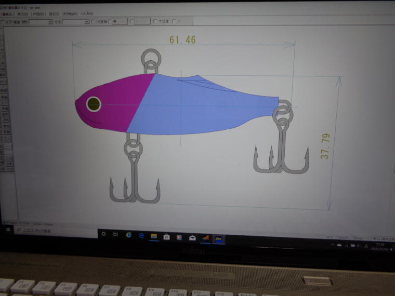Tick the dot-ended line checkbox
This screenshot has height=296, width=395.
tap(110, 22)
